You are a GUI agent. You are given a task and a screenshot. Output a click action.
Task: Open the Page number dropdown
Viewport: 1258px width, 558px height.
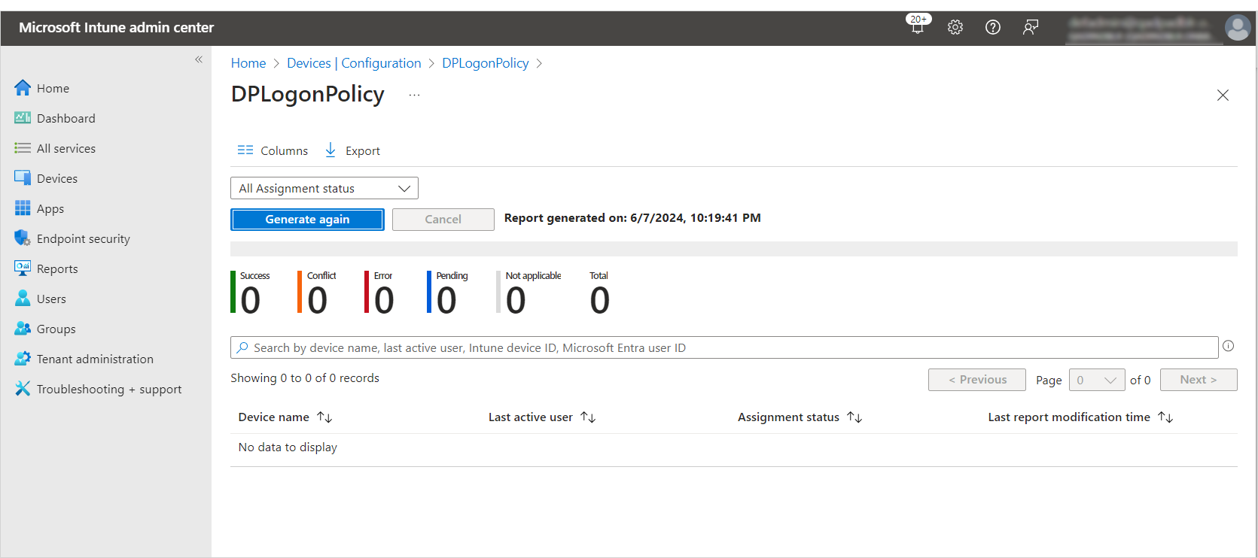(1096, 380)
